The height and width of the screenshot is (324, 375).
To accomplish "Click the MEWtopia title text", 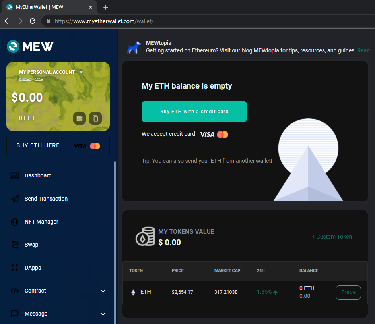I will tap(159, 43).
